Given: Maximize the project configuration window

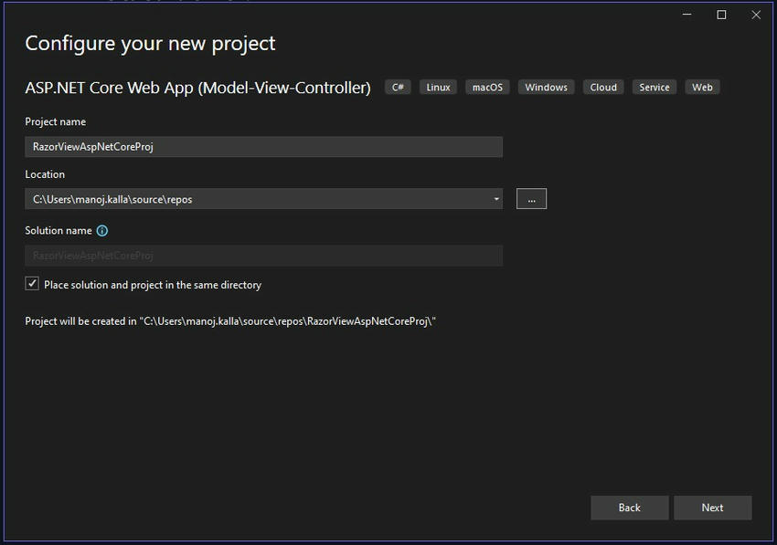Looking at the screenshot, I should [719, 15].
